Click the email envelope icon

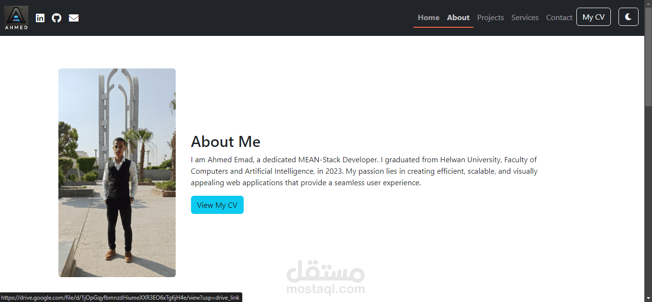point(74,18)
